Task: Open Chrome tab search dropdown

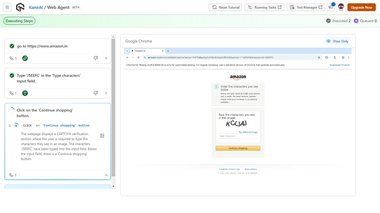Action: [127, 51]
